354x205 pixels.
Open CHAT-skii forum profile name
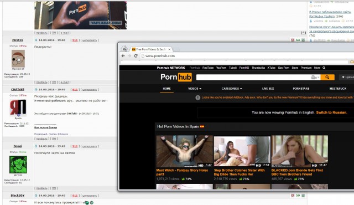point(18,90)
